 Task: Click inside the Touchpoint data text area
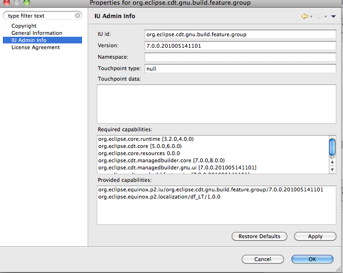(x=217, y=104)
